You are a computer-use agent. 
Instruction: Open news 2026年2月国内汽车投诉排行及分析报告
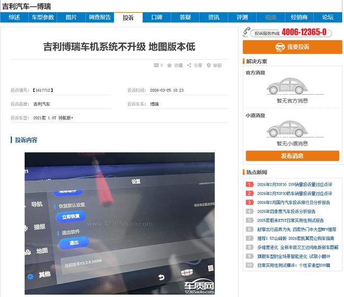293,203
